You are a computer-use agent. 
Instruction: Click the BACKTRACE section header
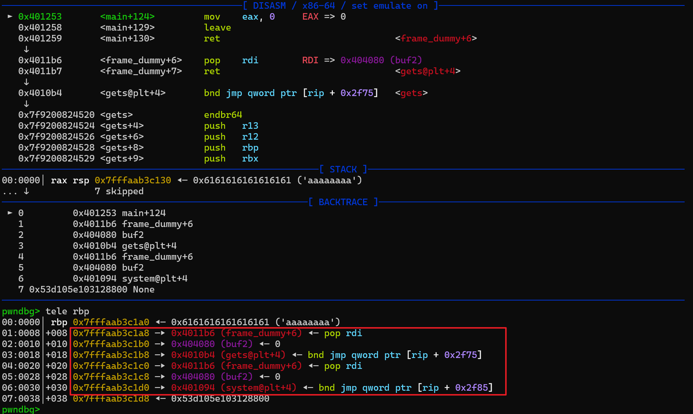coord(343,202)
